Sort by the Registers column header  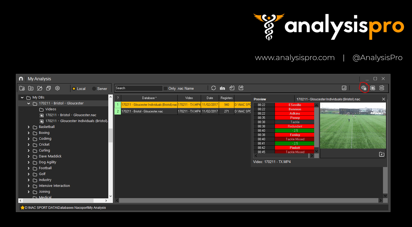[227, 98]
